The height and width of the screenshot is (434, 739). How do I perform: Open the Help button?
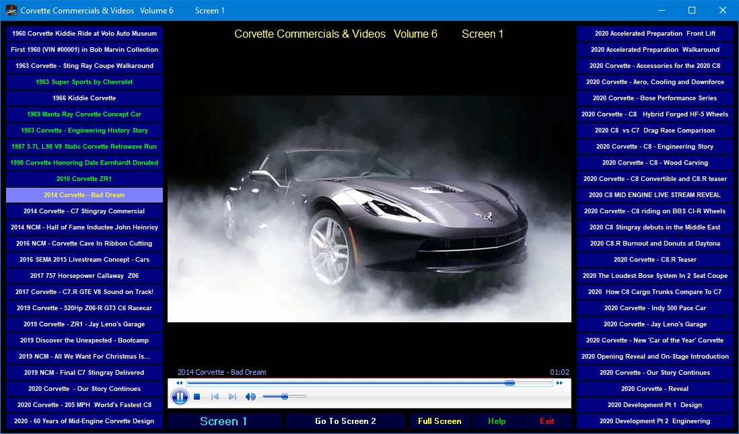[497, 421]
